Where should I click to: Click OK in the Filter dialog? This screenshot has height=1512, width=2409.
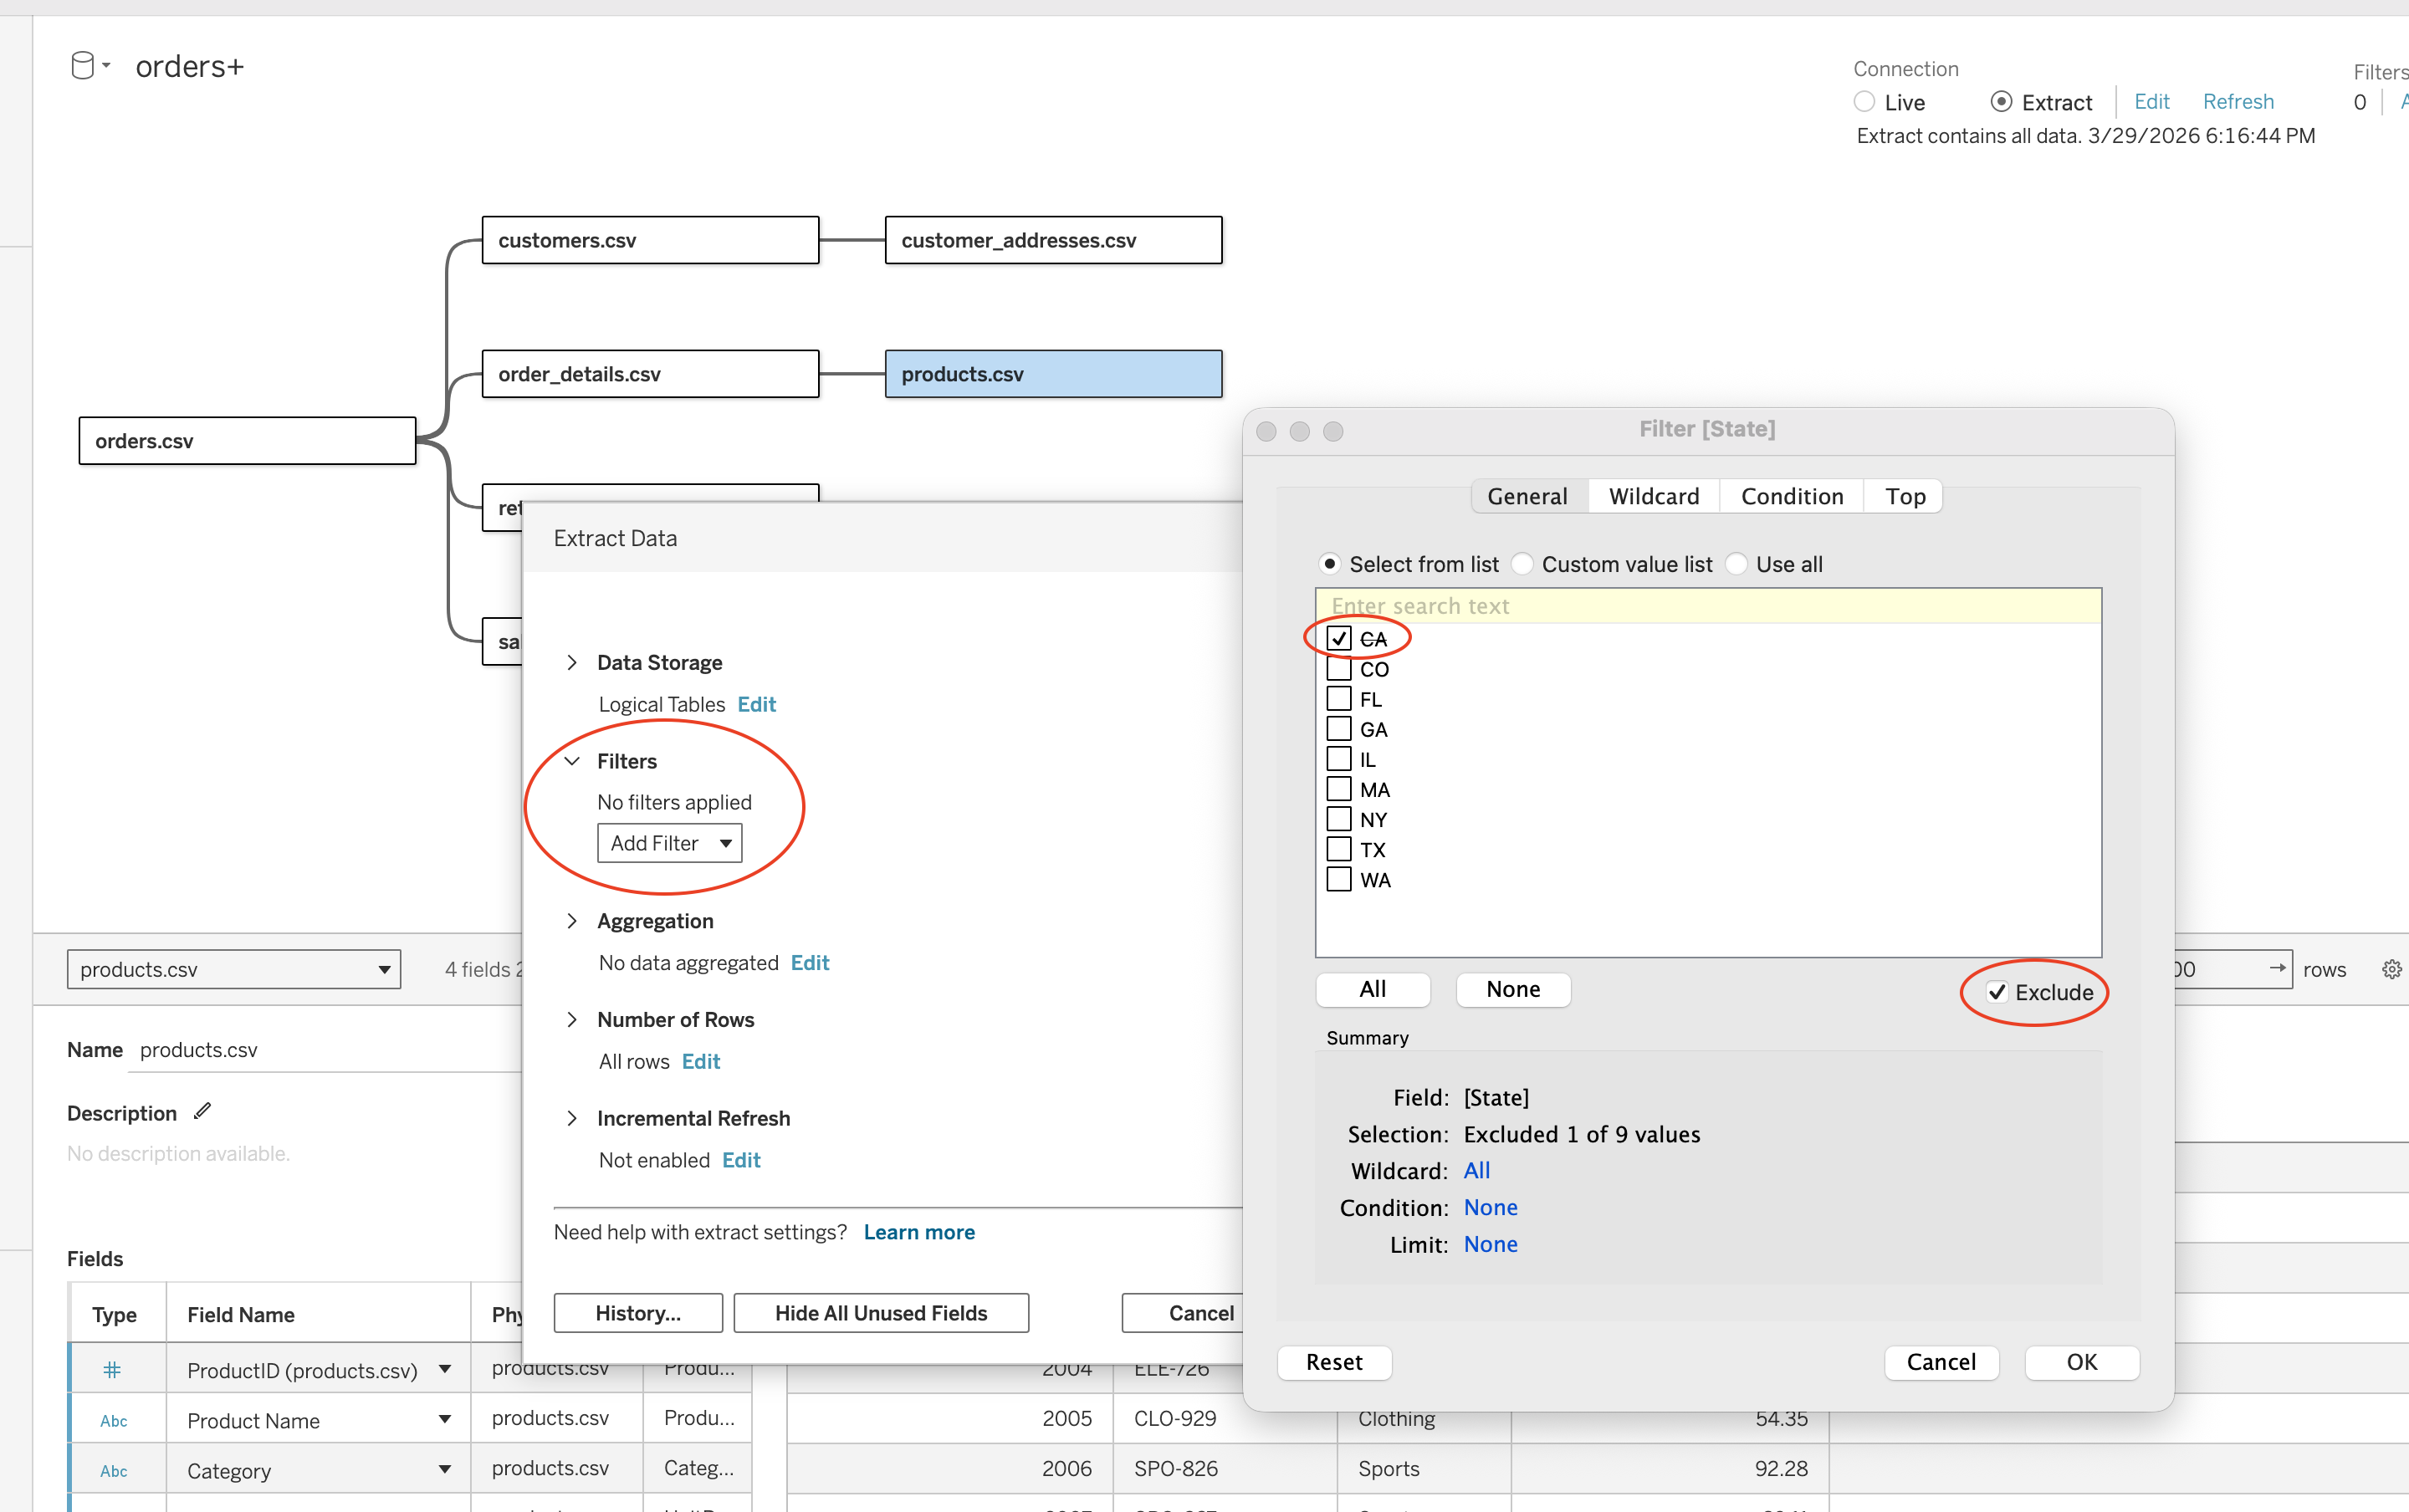coord(2081,1362)
